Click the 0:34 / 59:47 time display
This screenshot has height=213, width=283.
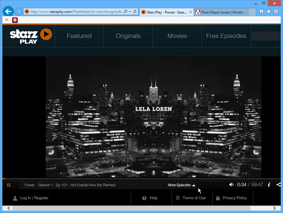[250, 184]
